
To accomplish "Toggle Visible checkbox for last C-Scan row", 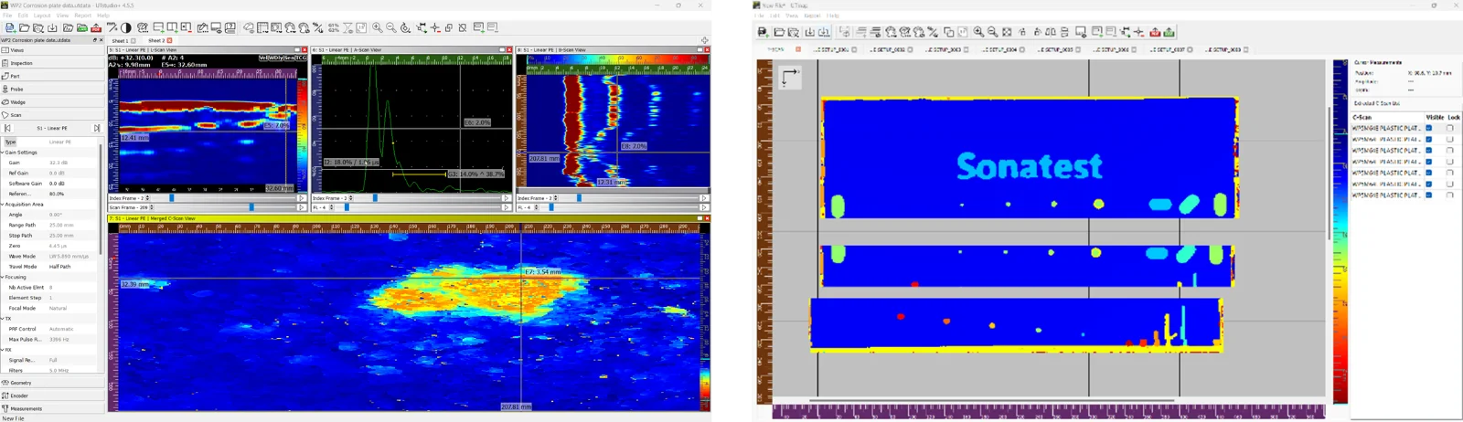I will click(1429, 195).
